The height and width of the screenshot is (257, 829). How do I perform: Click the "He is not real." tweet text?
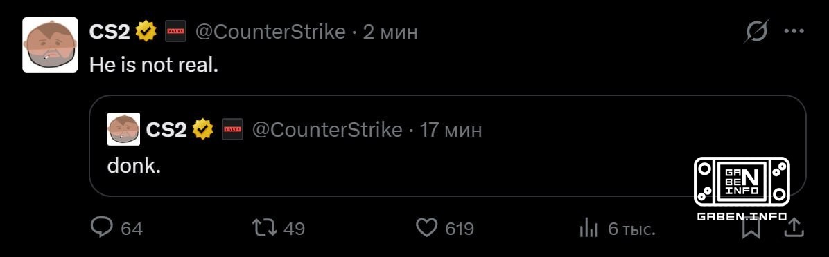153,65
